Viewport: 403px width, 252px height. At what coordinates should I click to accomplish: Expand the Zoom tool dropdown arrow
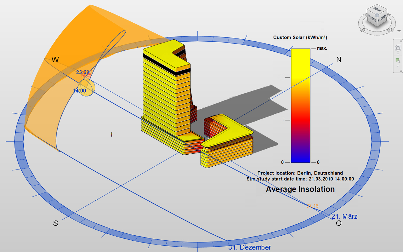(x=398, y=66)
